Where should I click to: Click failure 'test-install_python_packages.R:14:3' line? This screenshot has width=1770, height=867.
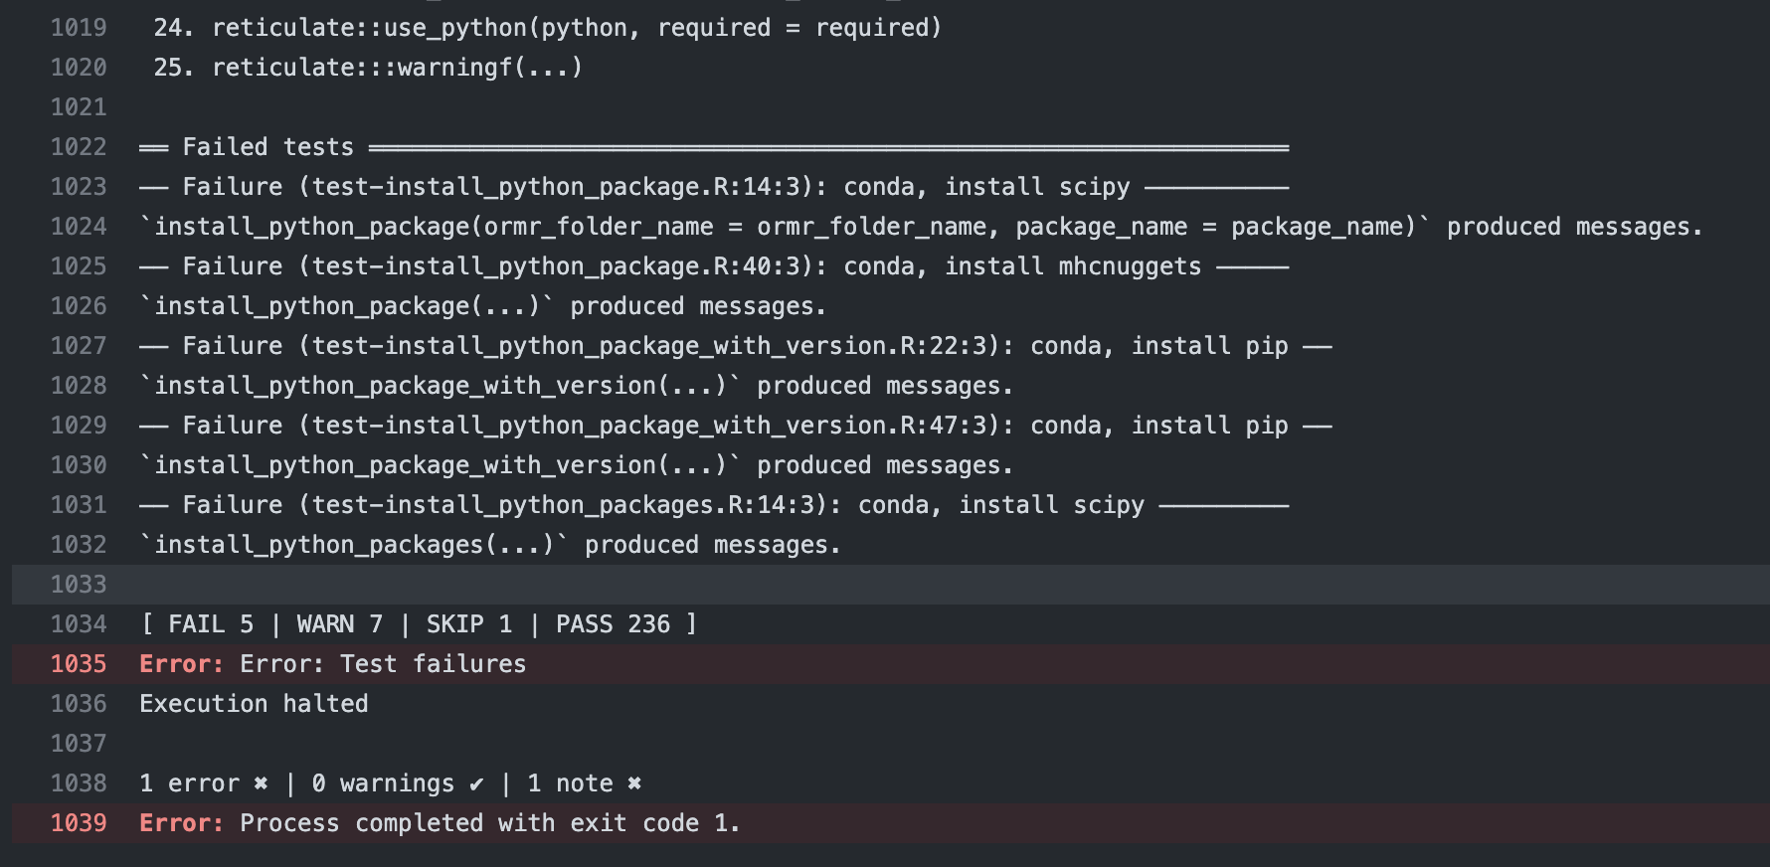click(x=714, y=505)
